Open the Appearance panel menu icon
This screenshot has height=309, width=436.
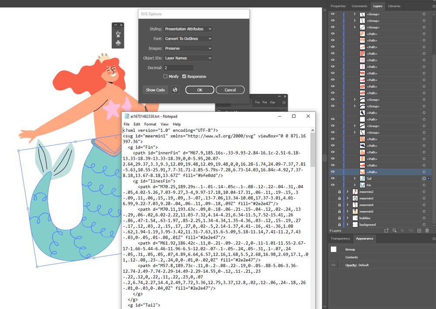[434, 239]
